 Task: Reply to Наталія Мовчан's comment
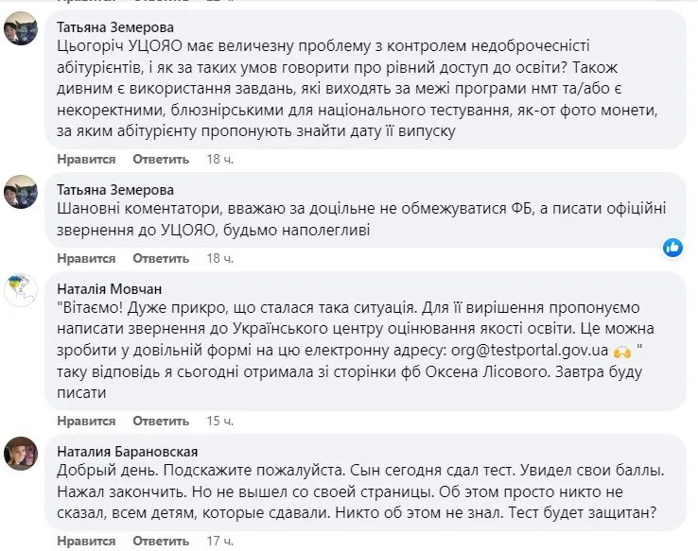point(161,421)
